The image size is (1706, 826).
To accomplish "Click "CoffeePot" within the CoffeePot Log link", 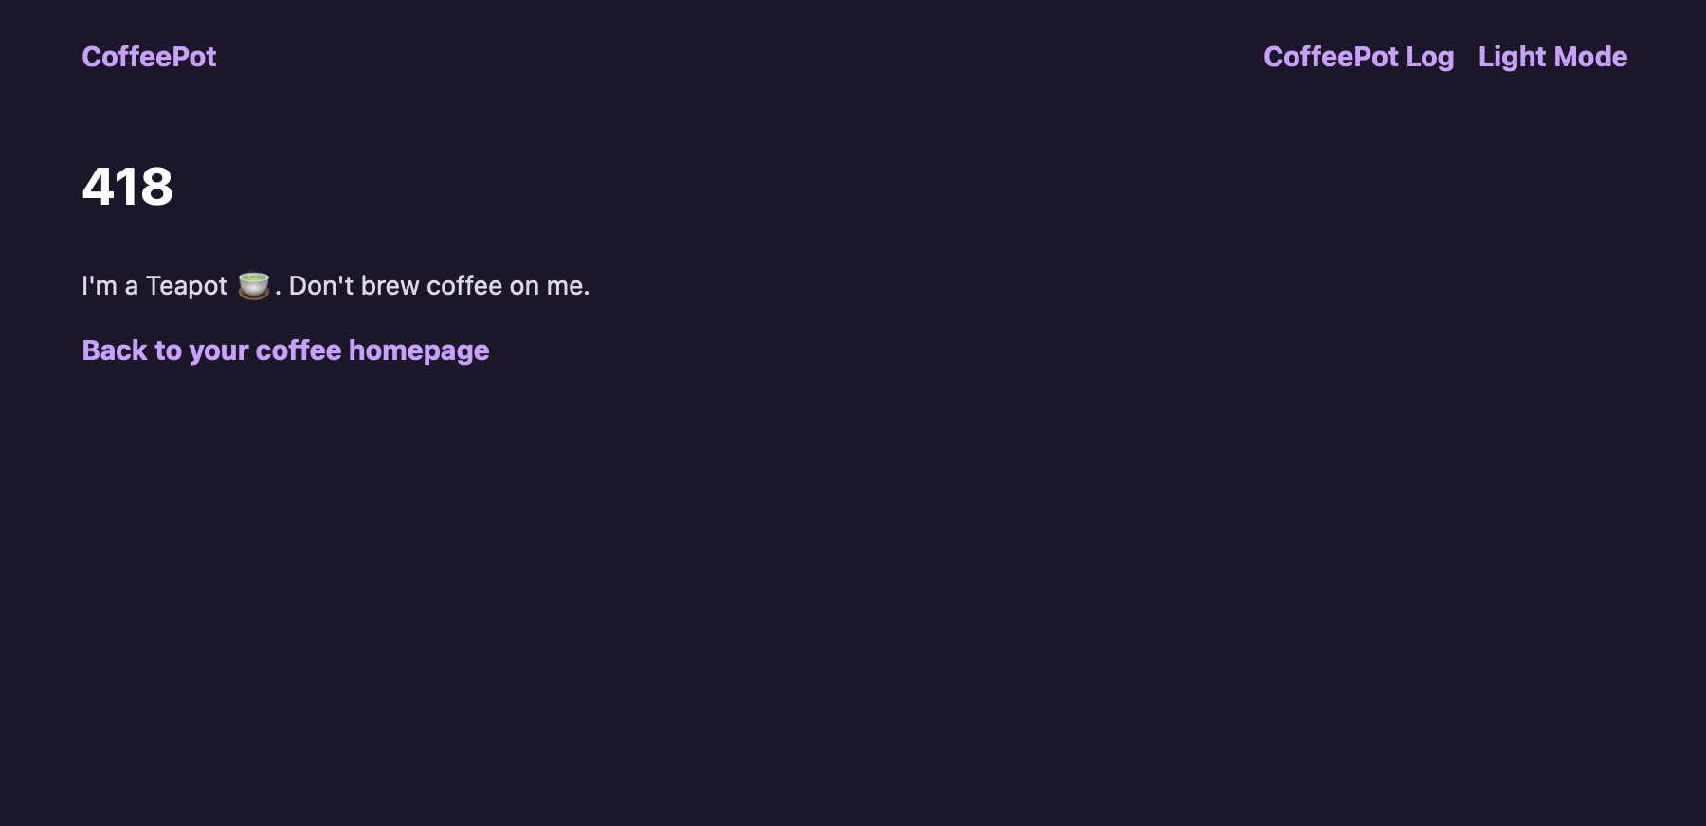I will pyautogui.click(x=1331, y=57).
